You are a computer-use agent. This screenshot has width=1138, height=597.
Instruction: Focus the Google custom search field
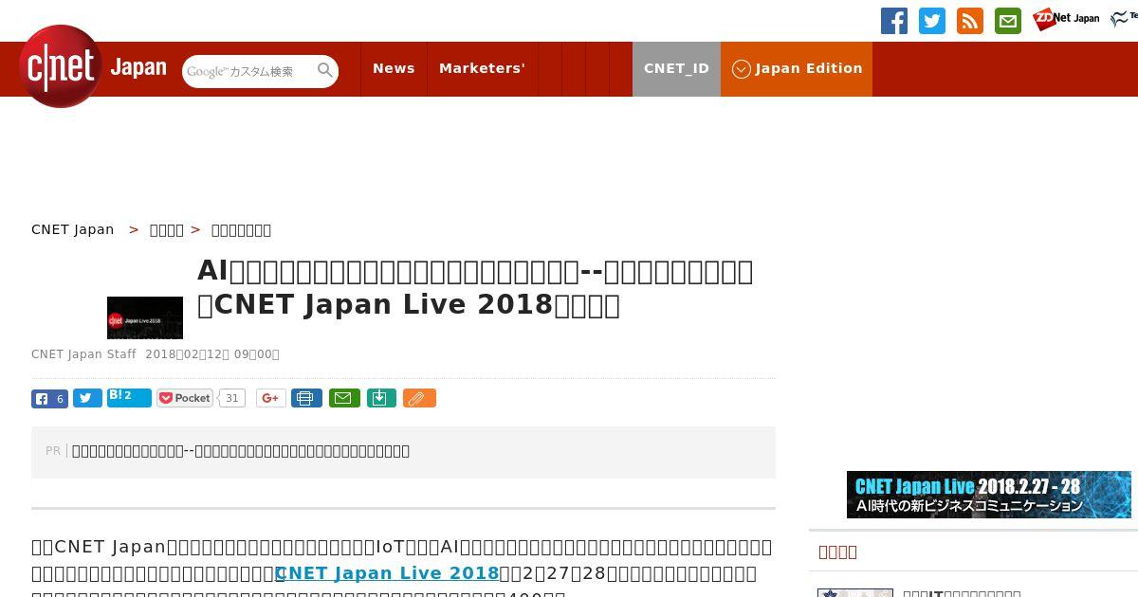point(248,71)
